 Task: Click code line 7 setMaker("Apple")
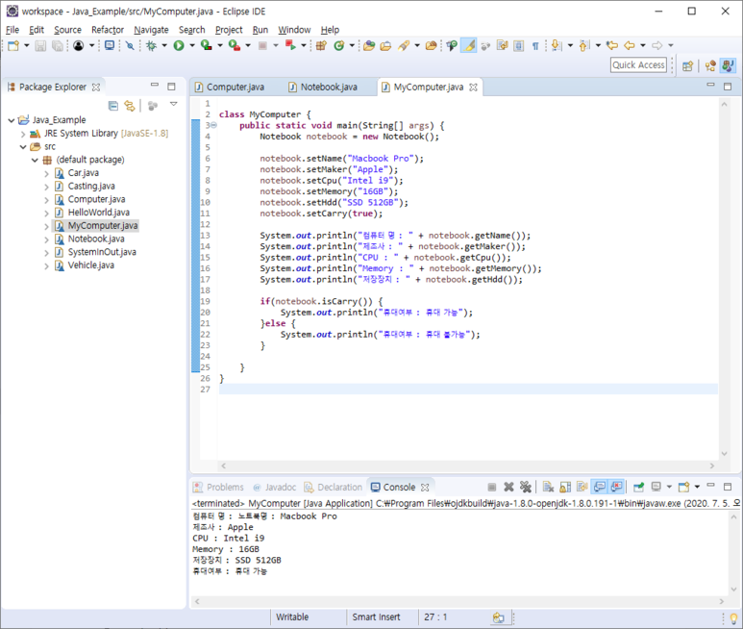pos(329,169)
